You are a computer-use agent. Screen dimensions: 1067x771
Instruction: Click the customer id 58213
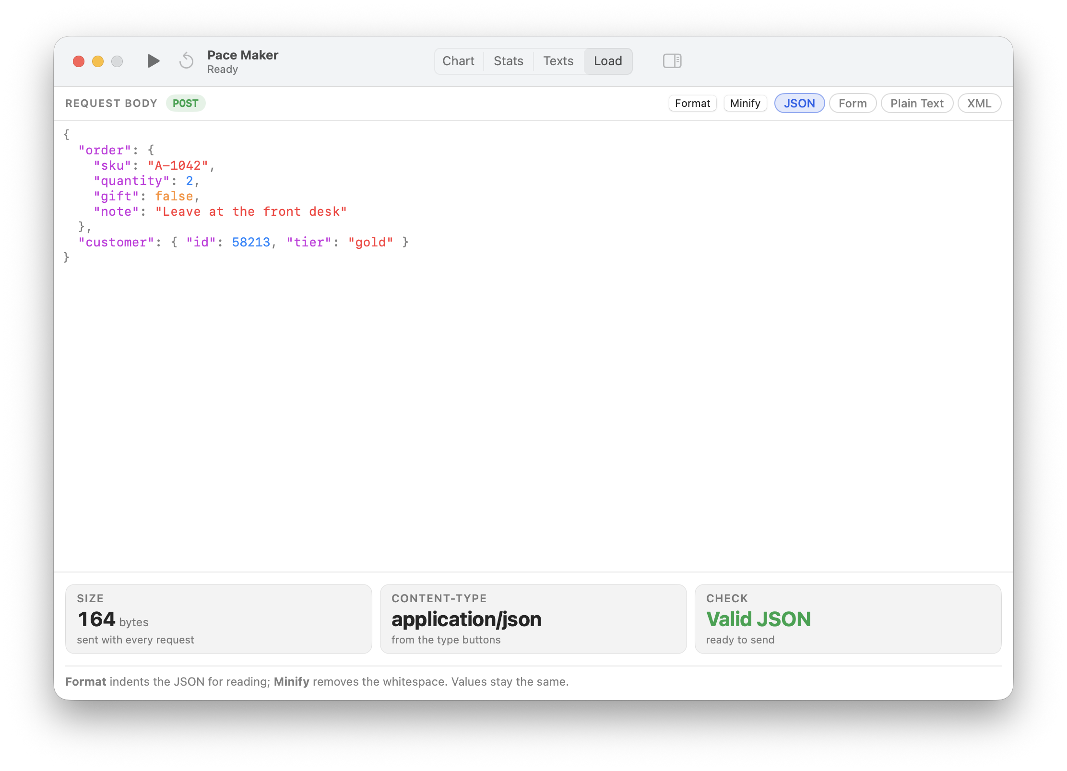pyautogui.click(x=251, y=242)
